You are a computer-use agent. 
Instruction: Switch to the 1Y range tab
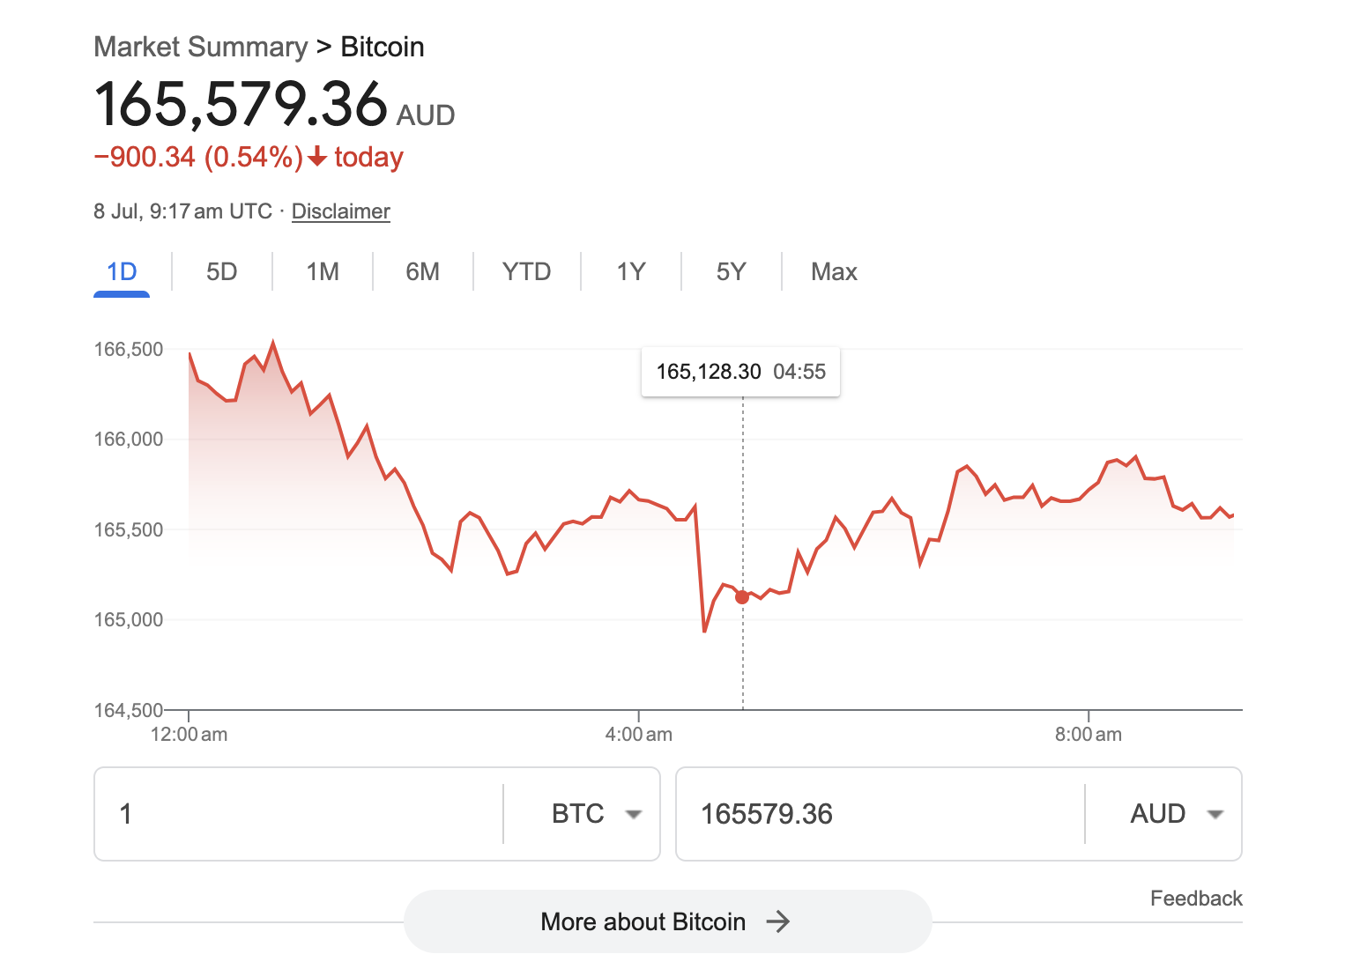[631, 271]
